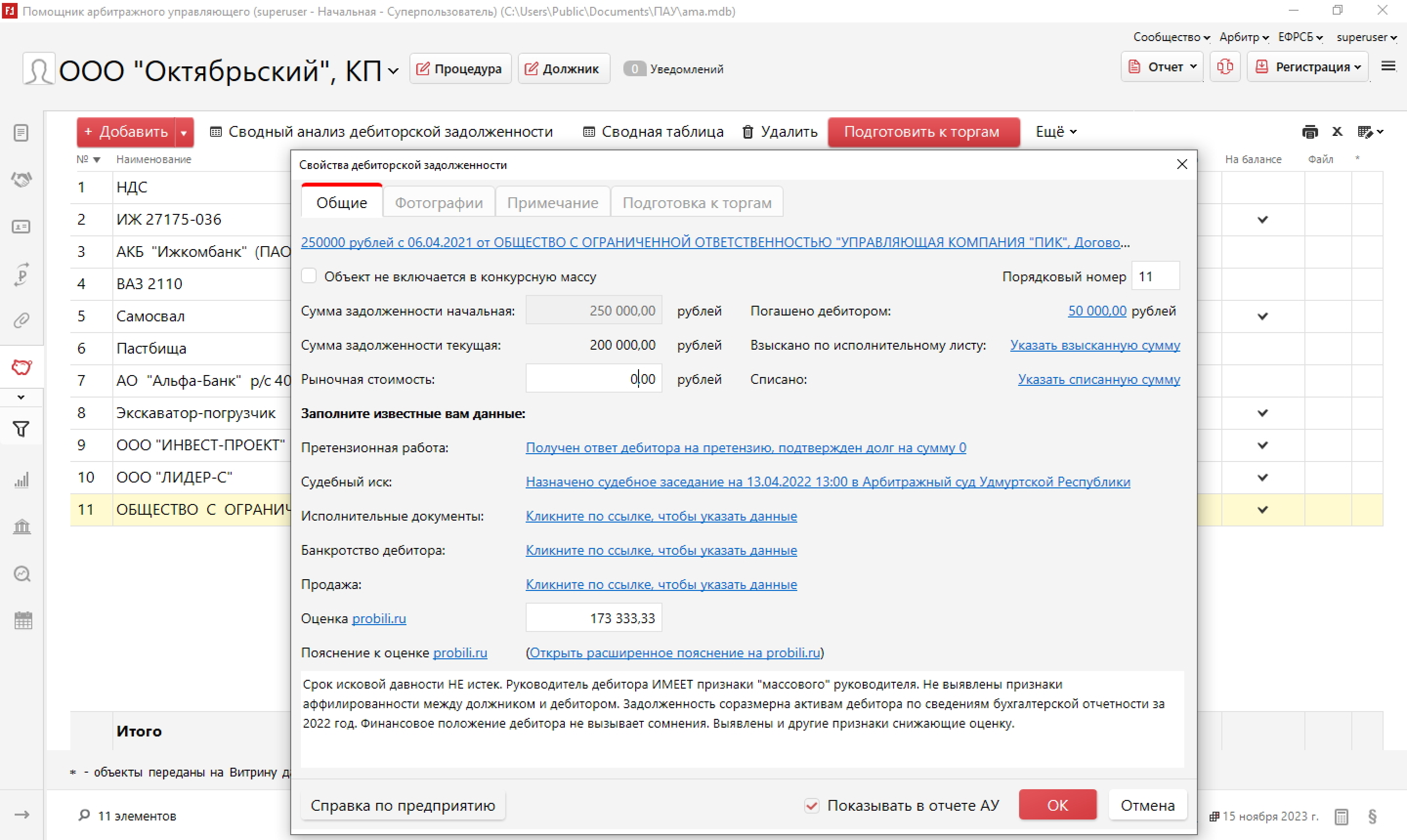This screenshot has height=840, width=1407.
Task: Open the ЕФРСБ menu
Action: point(1300,37)
